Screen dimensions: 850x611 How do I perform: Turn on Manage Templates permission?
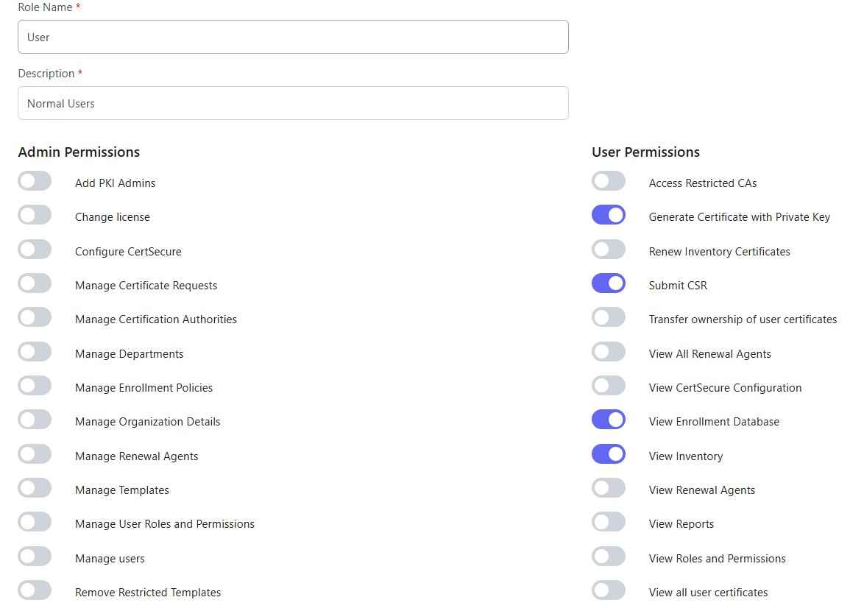(x=35, y=488)
